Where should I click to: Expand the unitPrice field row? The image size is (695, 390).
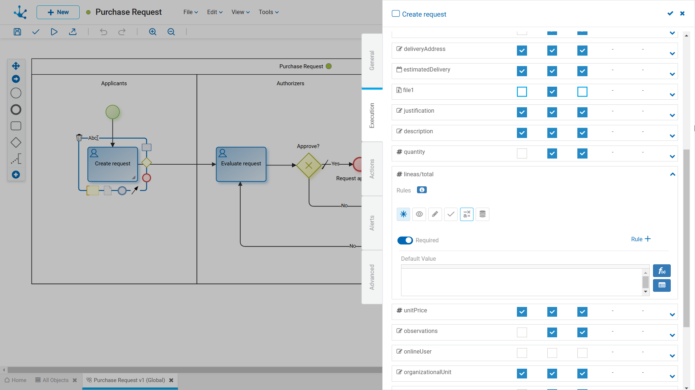(673, 315)
